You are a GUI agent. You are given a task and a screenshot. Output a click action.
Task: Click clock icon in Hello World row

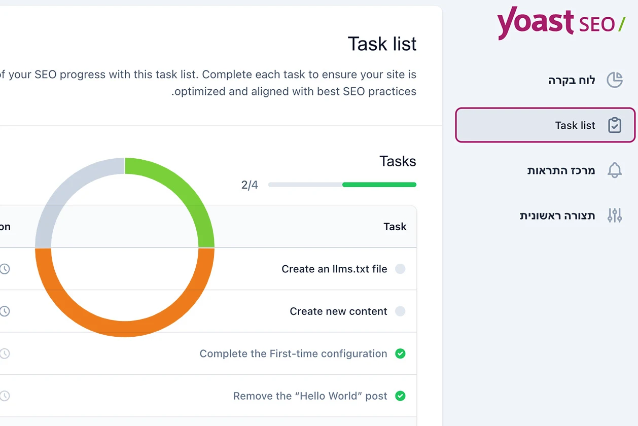[x=5, y=396]
